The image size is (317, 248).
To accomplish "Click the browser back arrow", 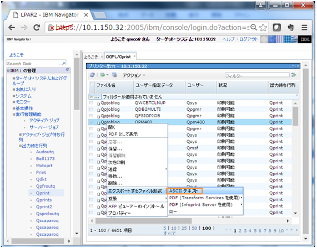I will pos(12,28).
